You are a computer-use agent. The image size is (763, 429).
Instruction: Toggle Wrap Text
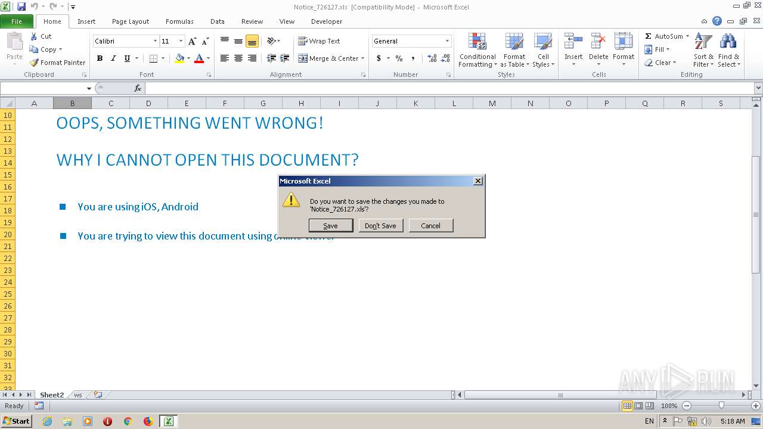319,41
